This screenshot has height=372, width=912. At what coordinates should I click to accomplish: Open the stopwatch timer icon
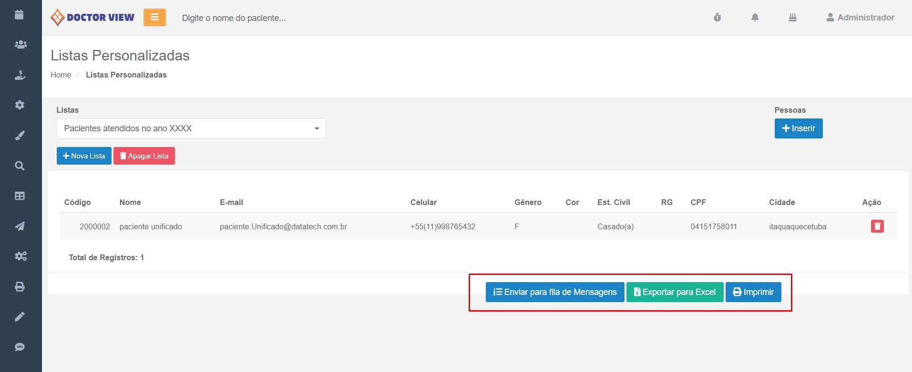(x=717, y=18)
